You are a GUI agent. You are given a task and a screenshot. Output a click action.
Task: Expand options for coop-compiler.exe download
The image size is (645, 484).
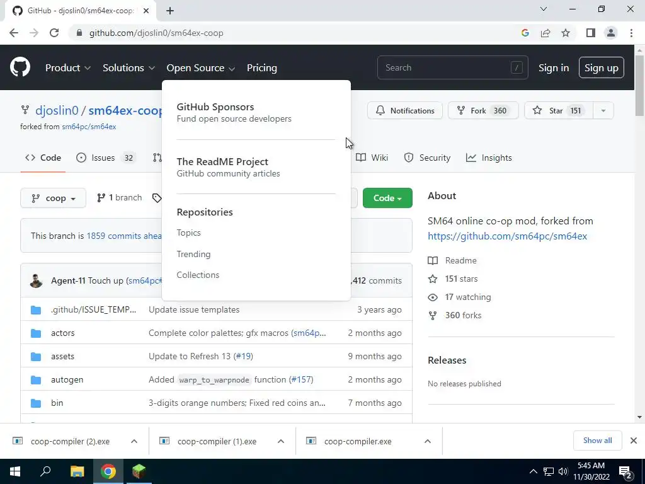pyautogui.click(x=428, y=441)
